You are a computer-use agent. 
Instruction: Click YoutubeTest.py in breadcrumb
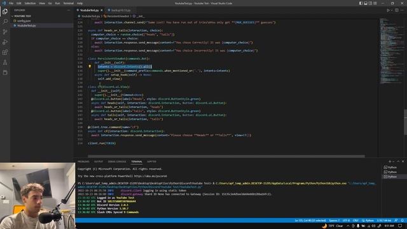[x=90, y=16]
